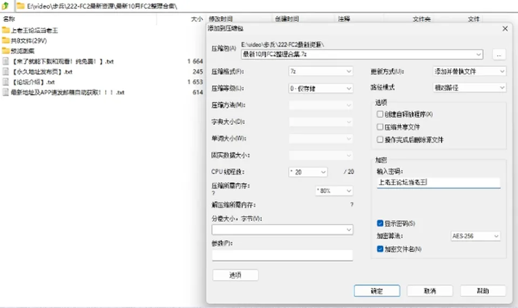Image resolution: width=518 pixels, height=308 pixels.
Task: Click the 参数 input field
Action: [282, 255]
